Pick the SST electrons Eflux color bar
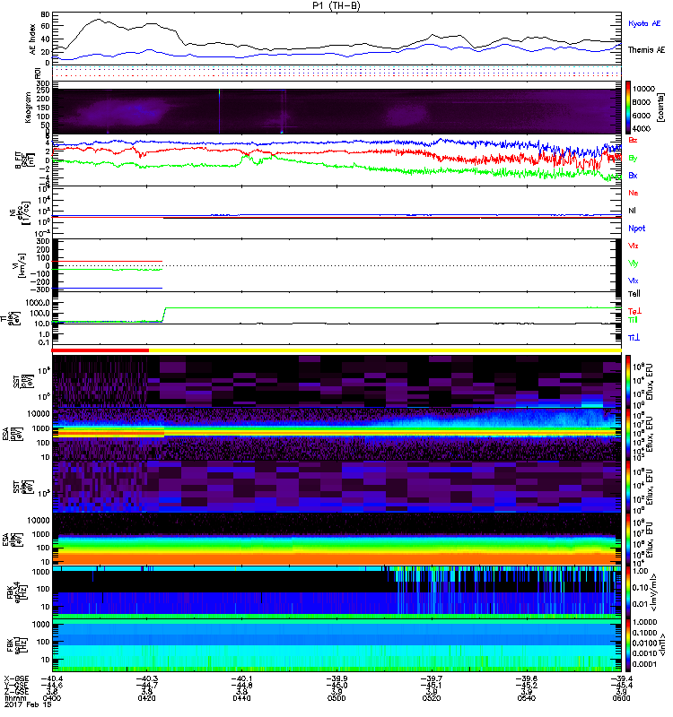Screen dimensions: 673x717 point(628,486)
